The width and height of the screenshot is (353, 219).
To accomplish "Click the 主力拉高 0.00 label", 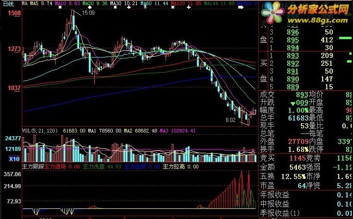I will [x=180, y=167].
